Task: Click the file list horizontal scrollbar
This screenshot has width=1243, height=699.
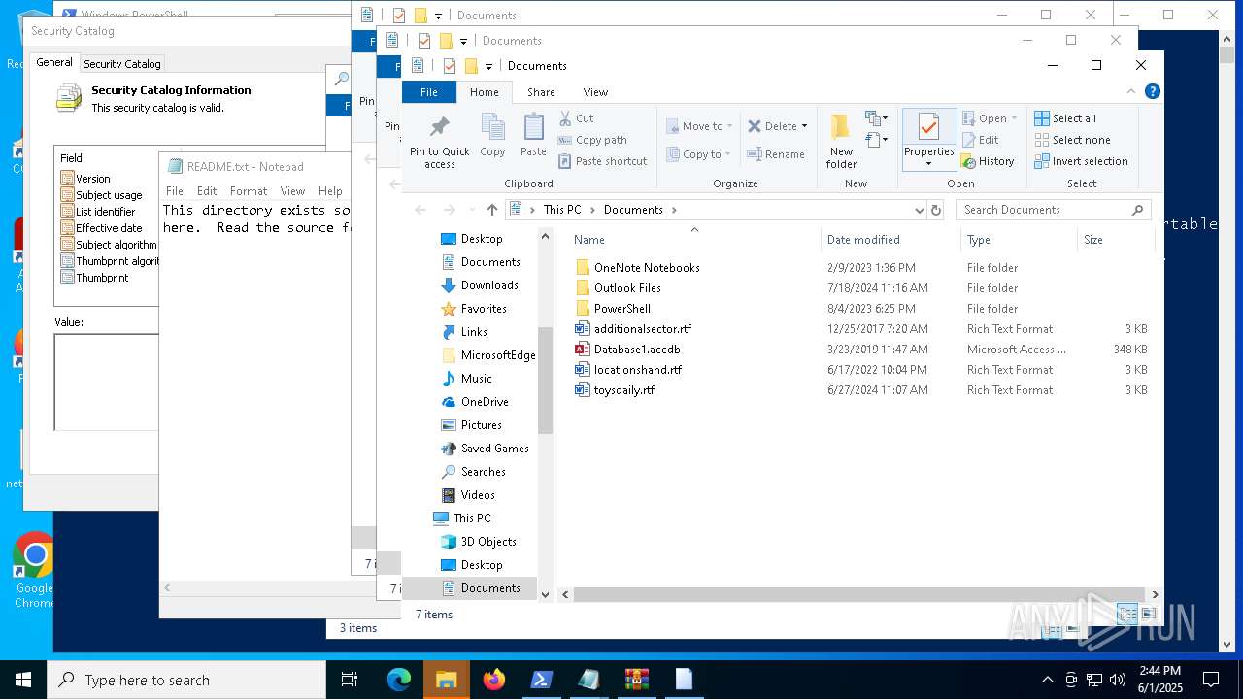Action: (x=859, y=594)
